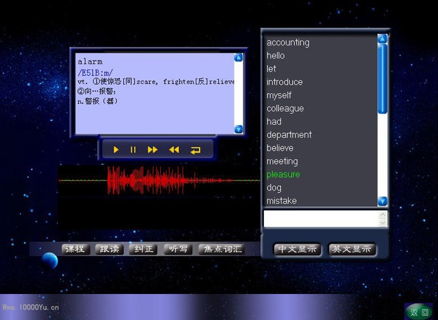The width and height of the screenshot is (438, 320).
Task: Select the word 'pleasure' in list
Action: click(283, 174)
